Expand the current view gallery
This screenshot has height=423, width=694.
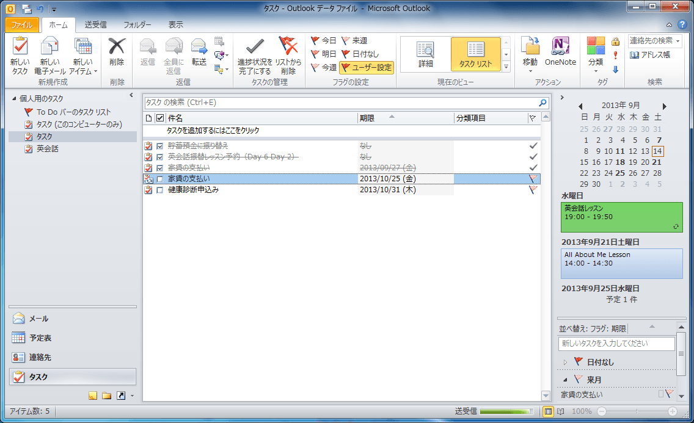506,67
